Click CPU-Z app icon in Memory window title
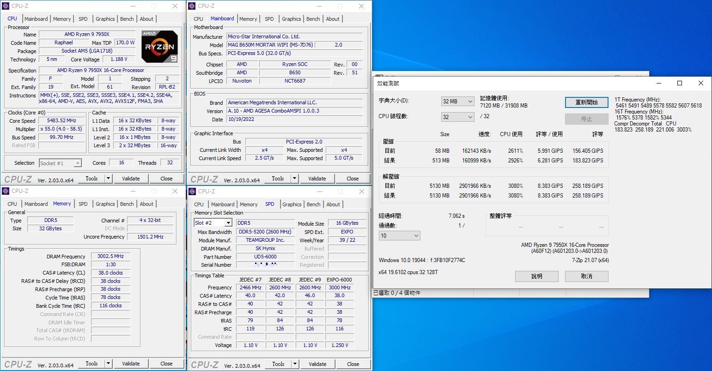This screenshot has height=371, width=712. click(6, 191)
